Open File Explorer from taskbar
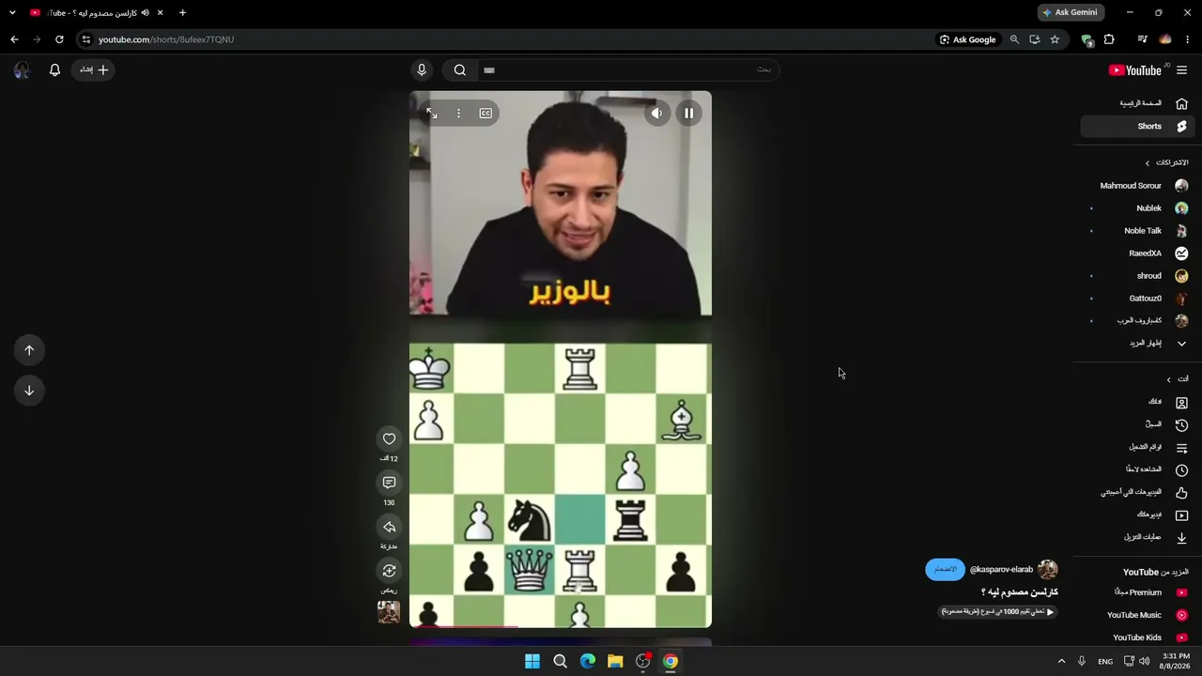Screen dimensions: 1202x676 click(x=615, y=661)
